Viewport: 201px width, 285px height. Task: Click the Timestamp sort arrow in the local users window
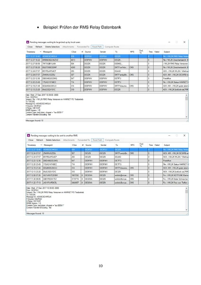(x=40, y=52)
